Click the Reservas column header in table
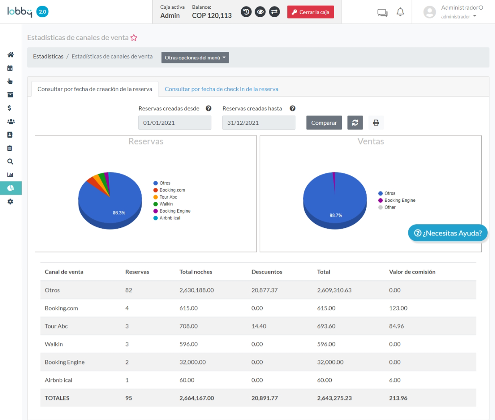495x420 pixels. point(137,272)
